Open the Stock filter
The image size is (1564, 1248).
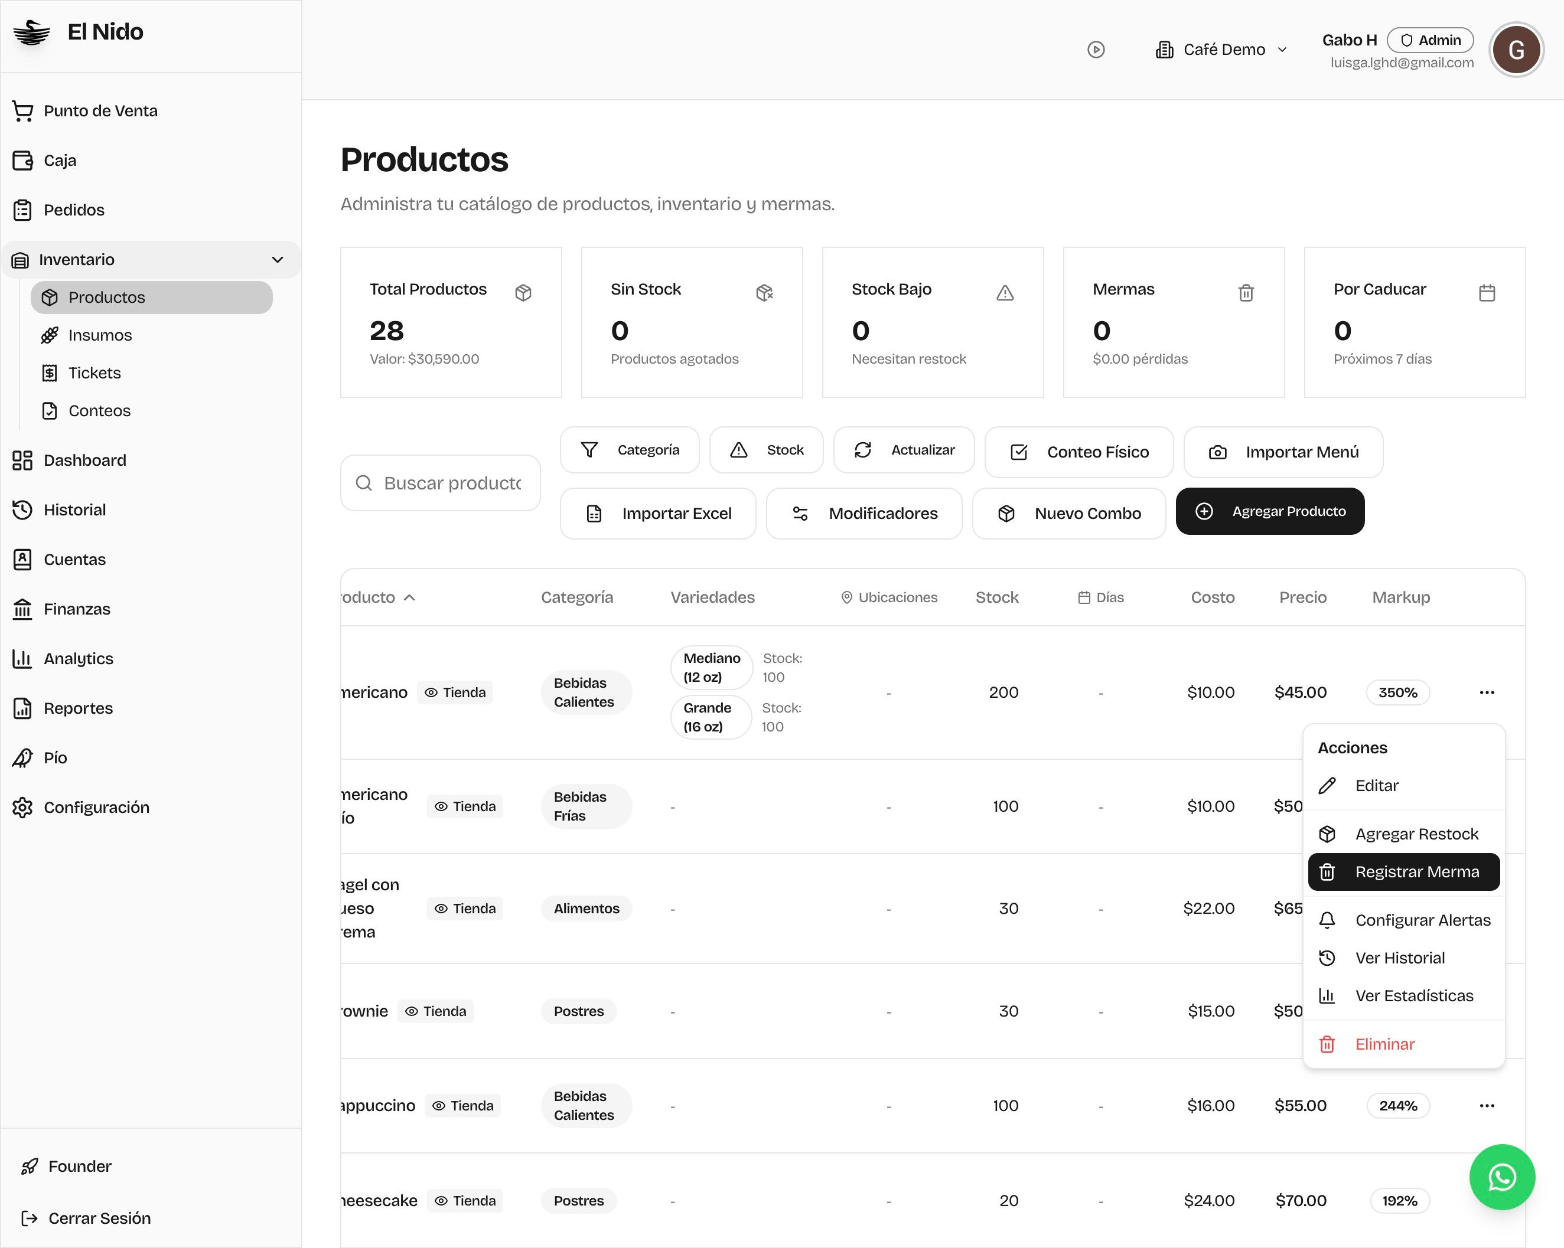pyautogui.click(x=766, y=450)
